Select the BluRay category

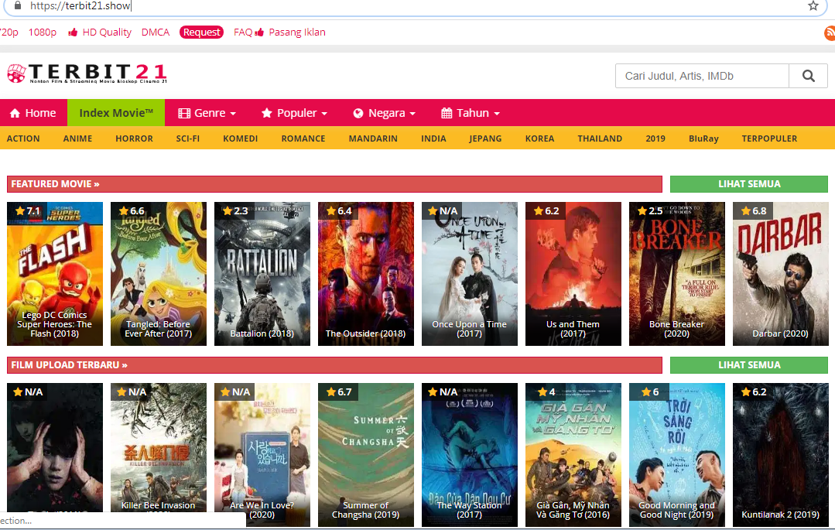point(703,138)
